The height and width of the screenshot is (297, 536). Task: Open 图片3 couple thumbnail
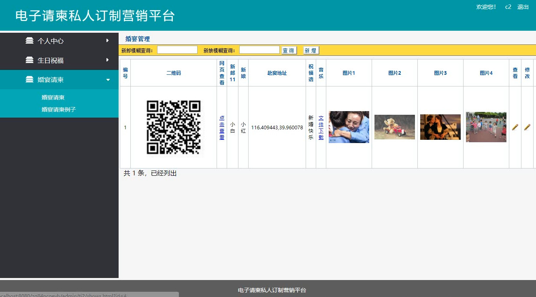[x=440, y=127]
